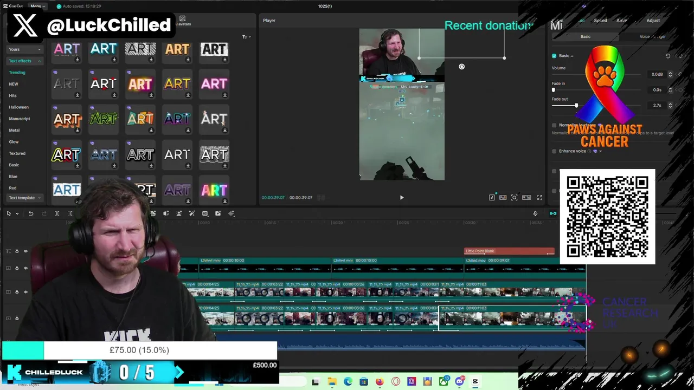Click the Volume 0.0dB value field

pyautogui.click(x=657, y=74)
